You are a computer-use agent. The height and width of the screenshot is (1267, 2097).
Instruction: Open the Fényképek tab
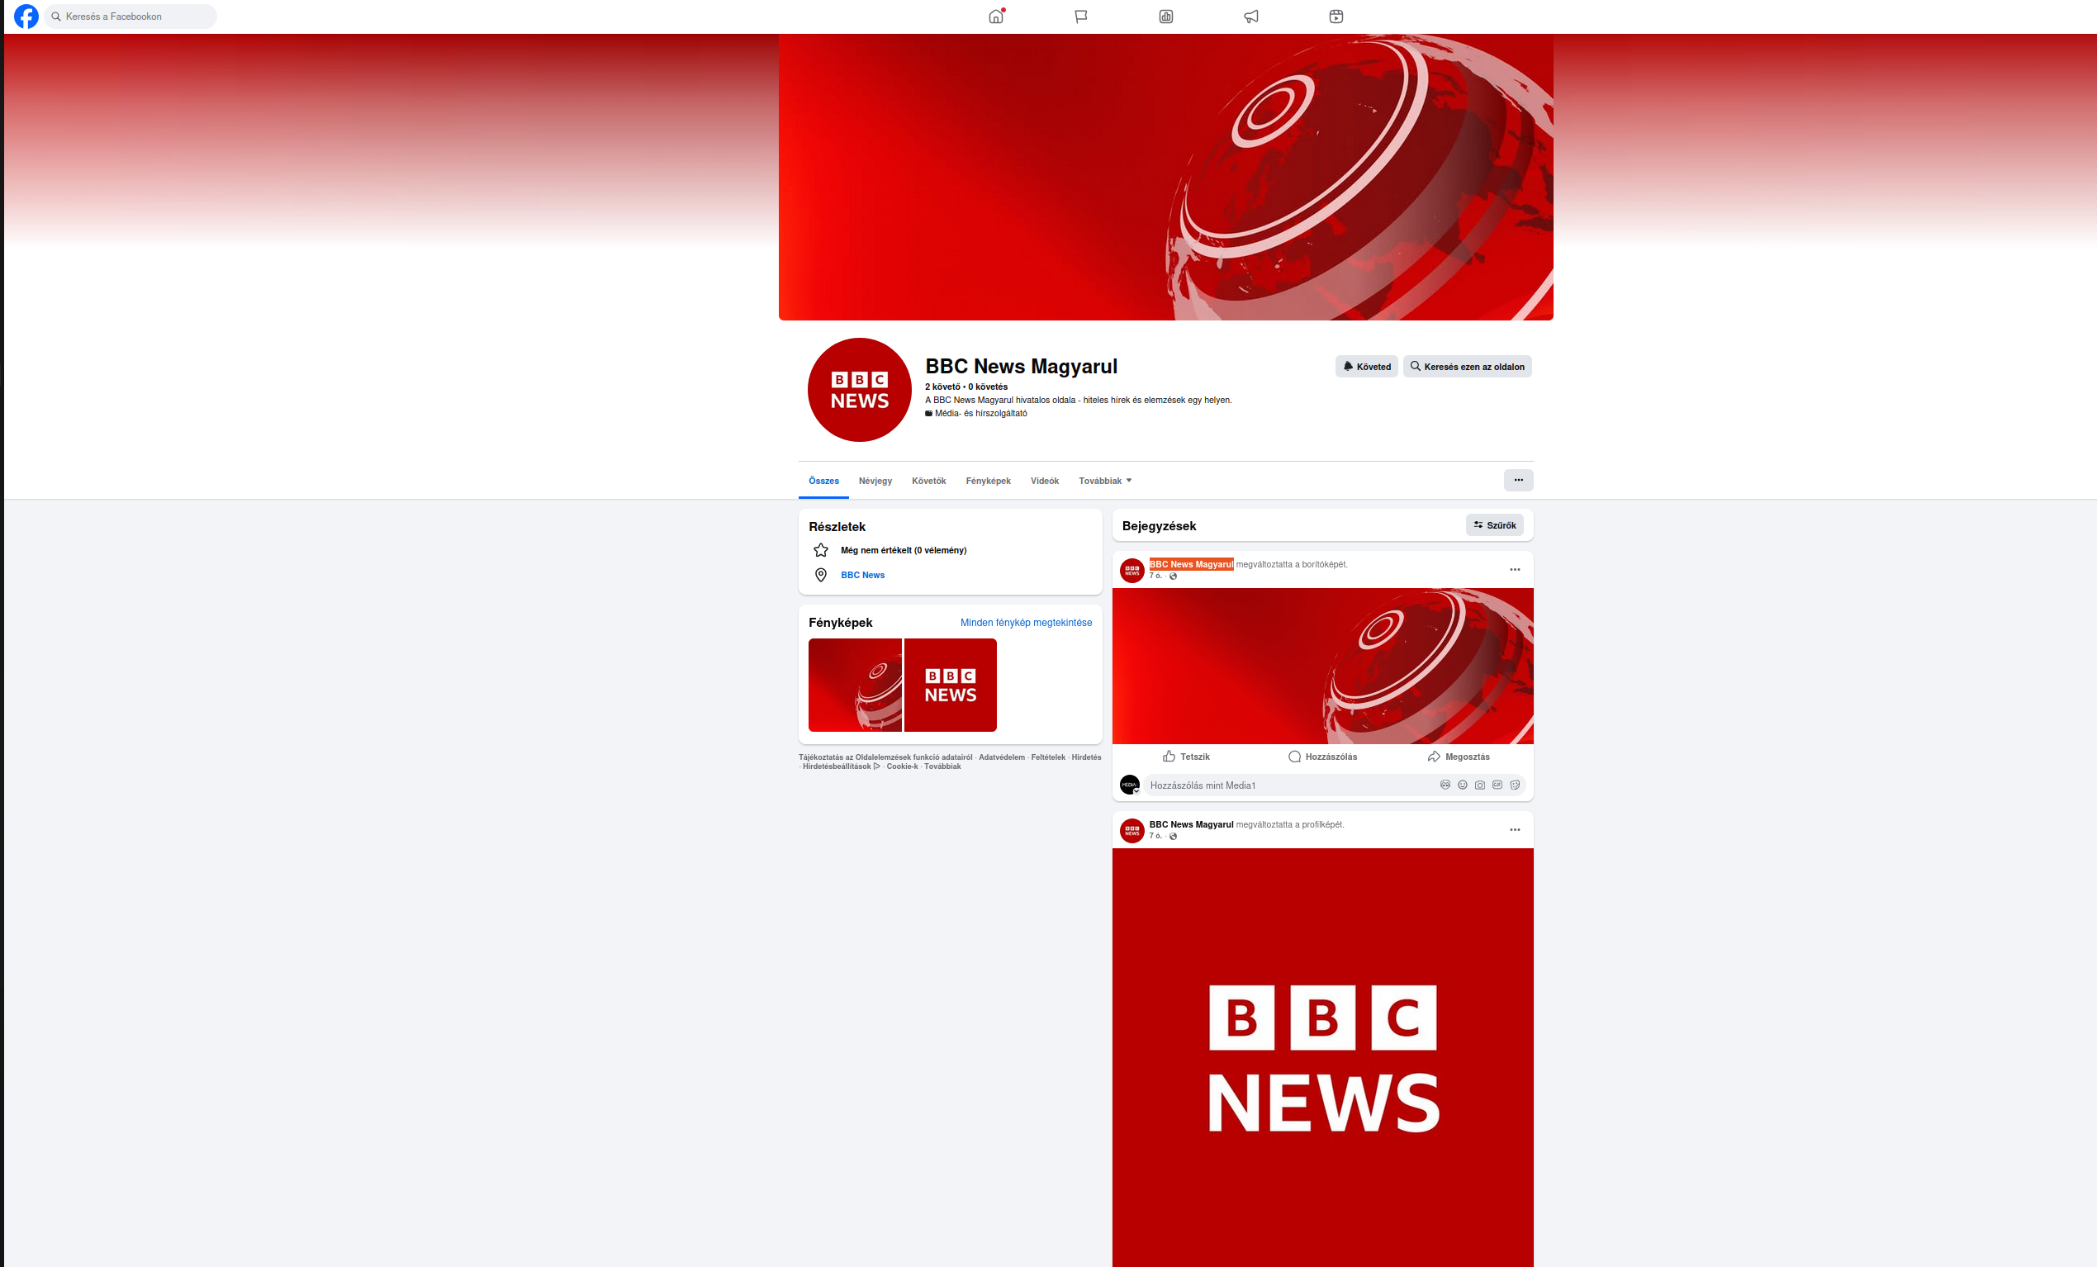[x=987, y=481]
